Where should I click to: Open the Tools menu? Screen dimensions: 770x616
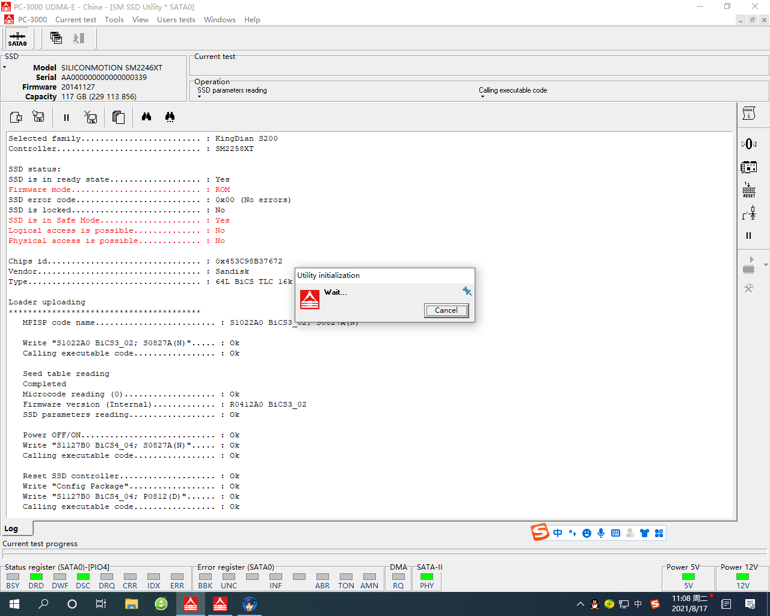click(x=114, y=20)
